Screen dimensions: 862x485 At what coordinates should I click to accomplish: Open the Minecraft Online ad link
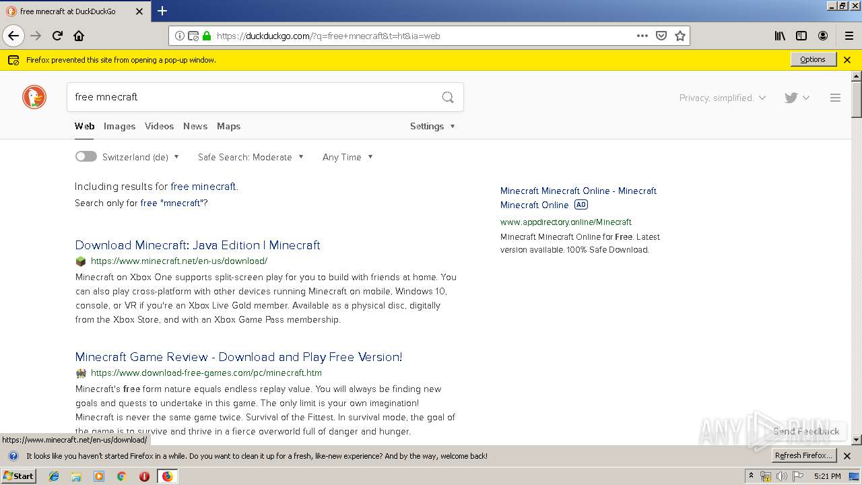[x=578, y=197]
